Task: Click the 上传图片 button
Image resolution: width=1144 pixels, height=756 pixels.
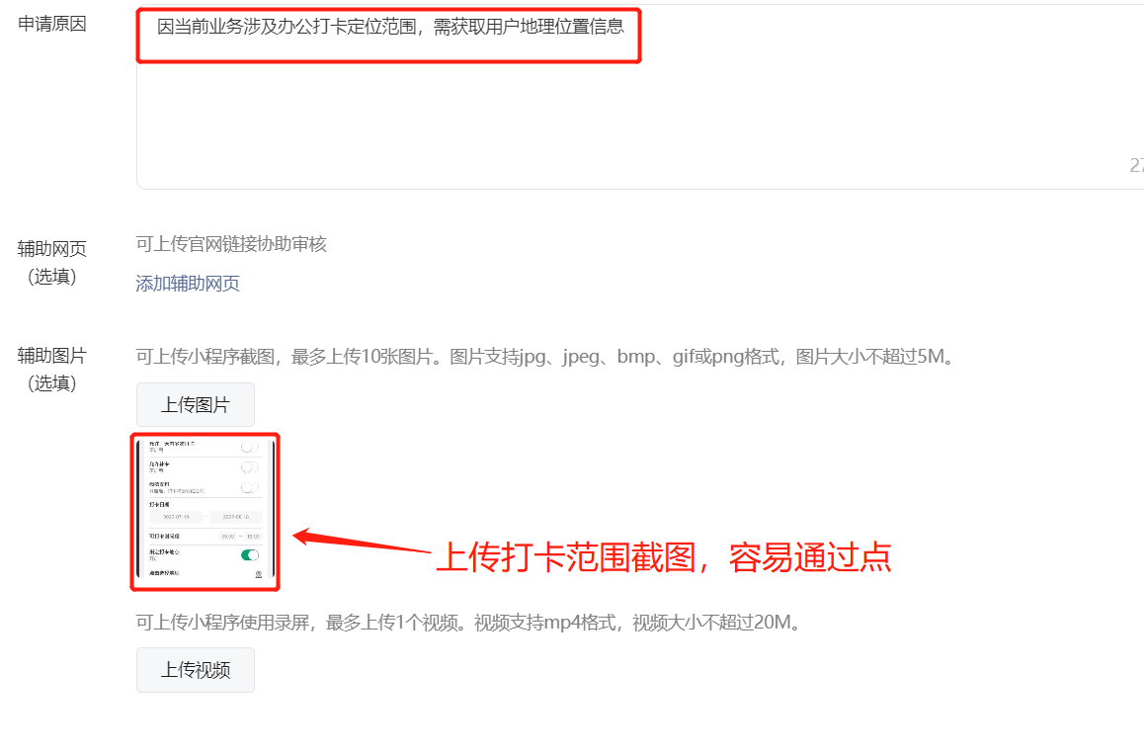Action: 196,404
